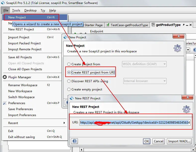Click the Endpoint label in editor
This screenshot has height=152, width=196.
pyautogui.click(x=97, y=31)
